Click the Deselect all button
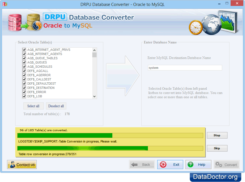 coord(56,106)
